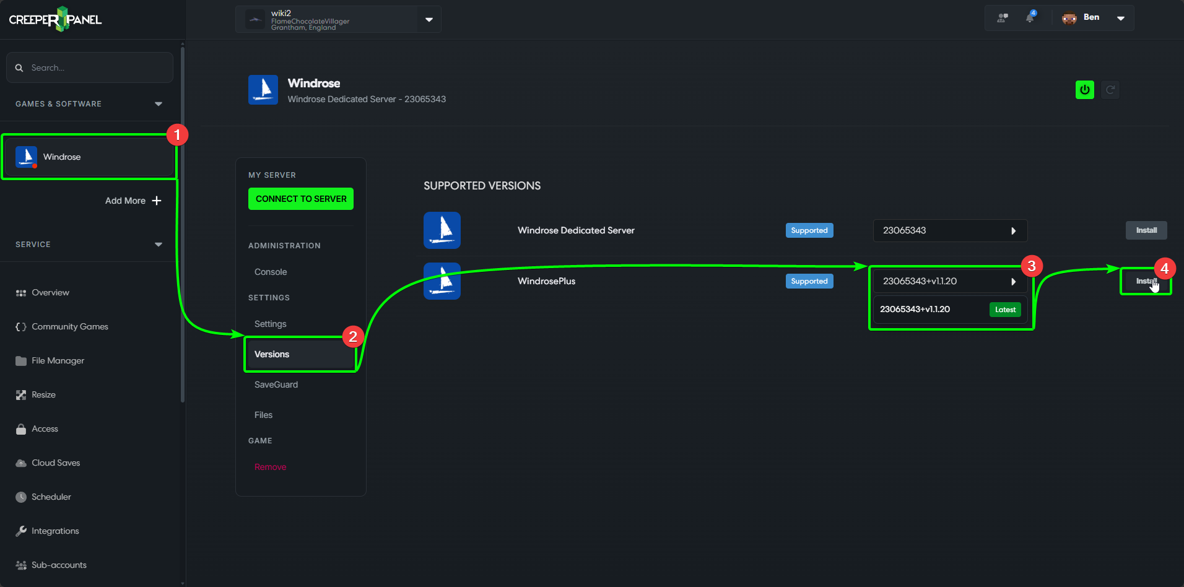Open the Console page
The height and width of the screenshot is (587, 1184).
click(271, 272)
